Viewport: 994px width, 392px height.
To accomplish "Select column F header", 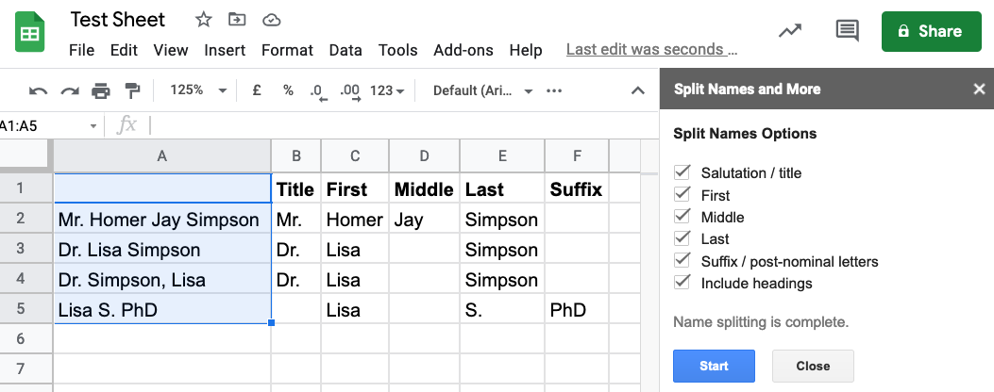I will point(577,155).
